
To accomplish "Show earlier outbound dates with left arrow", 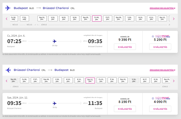I will pos(7,19).
